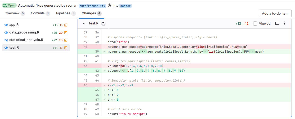Click the comment '# Semicolon style (lintr: semicolon_linter)'
Viewport: 295px width, 119px height.
146,80
